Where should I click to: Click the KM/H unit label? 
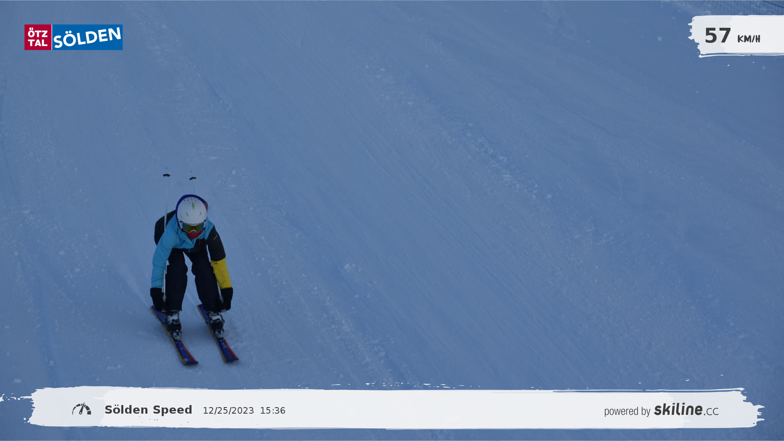(748, 39)
